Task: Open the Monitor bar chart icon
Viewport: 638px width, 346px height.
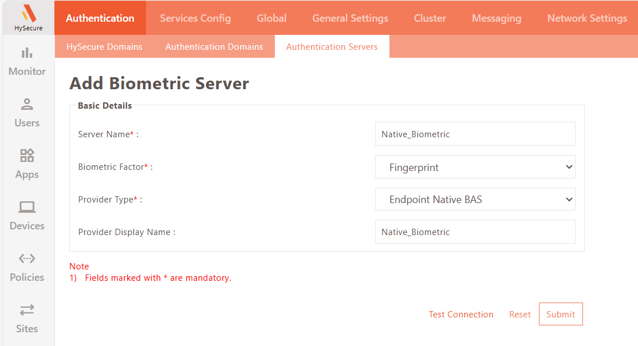Action: [x=27, y=53]
